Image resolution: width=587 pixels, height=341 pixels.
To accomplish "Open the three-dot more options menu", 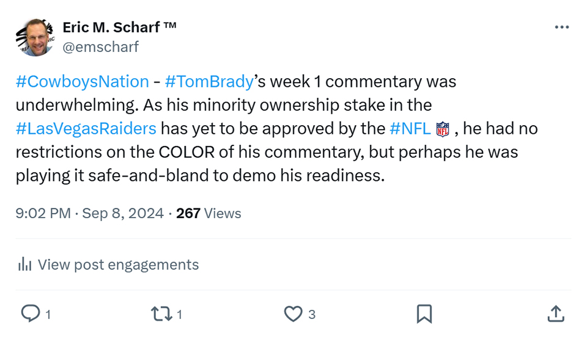I will tap(561, 27).
